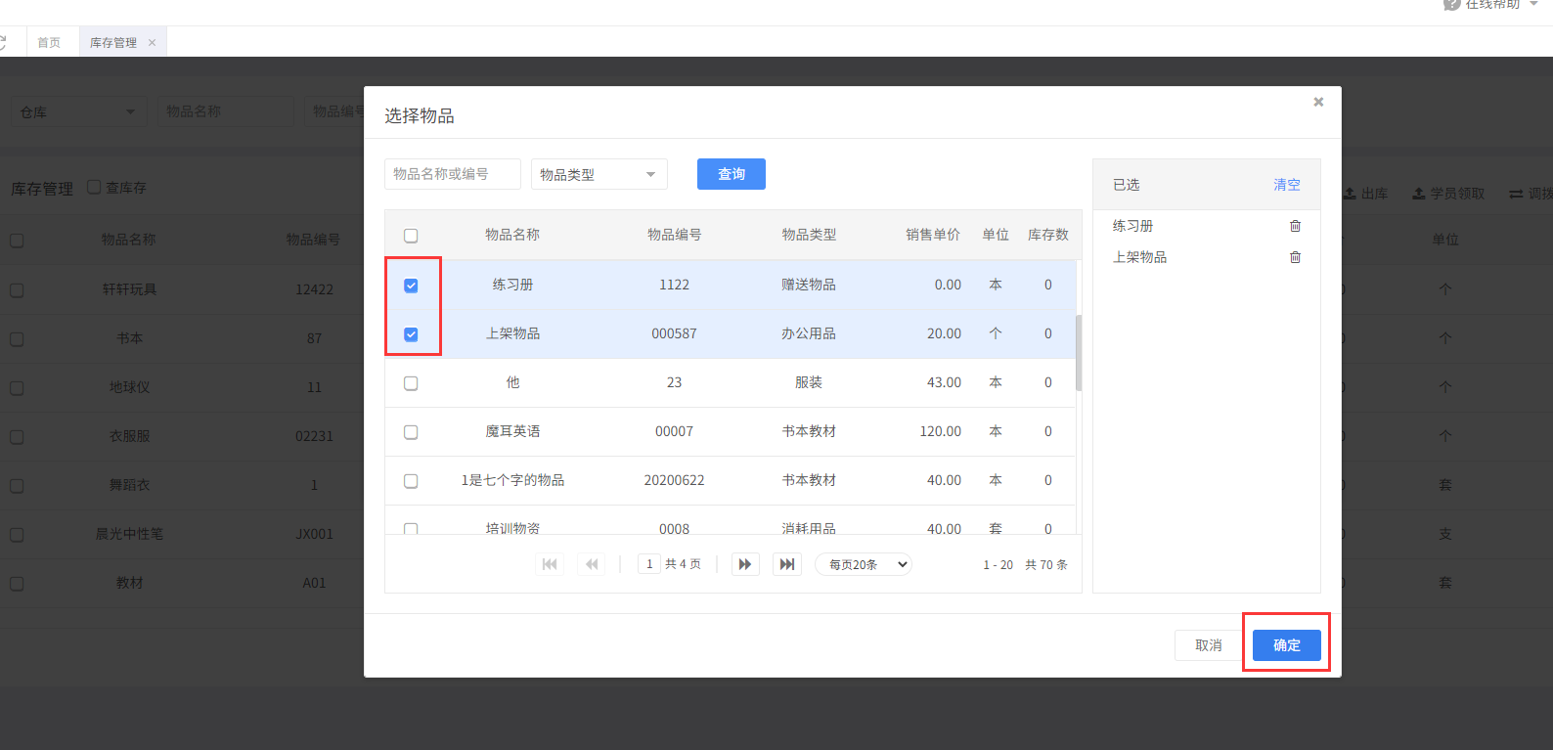Select the 000587 item code cell
This screenshot has width=1553, height=750.
click(x=675, y=333)
